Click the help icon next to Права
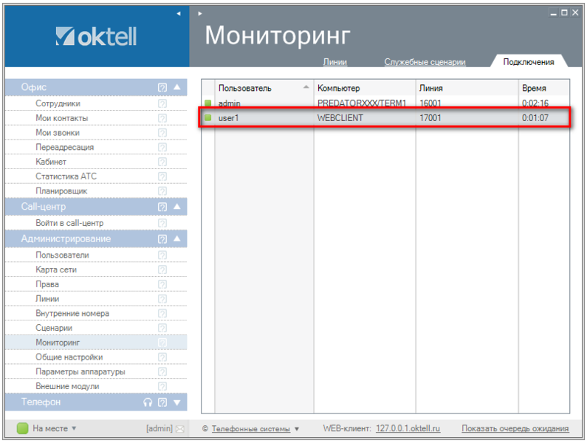Screen dimensions: 587x443 pyautogui.click(x=162, y=284)
